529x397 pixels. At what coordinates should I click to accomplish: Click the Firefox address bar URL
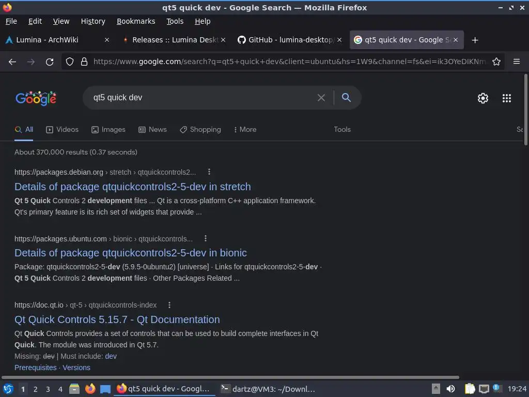pyautogui.click(x=289, y=62)
